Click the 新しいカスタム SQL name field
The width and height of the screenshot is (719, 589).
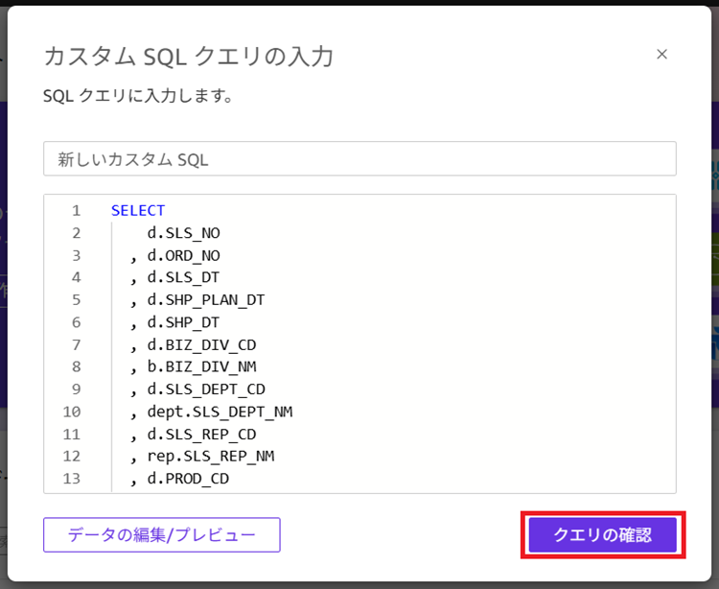click(359, 159)
